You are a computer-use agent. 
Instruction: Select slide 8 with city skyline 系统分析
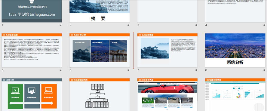(x=235, y=51)
